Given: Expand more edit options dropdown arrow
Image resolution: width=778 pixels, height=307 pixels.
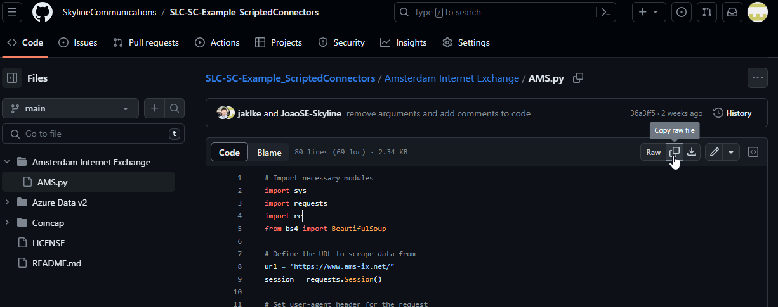Looking at the screenshot, I should 732,152.
